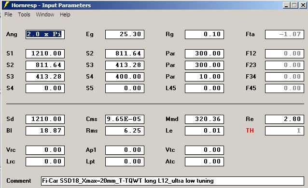Click the Fta field showing -1.07
Screen dimensions: 308x188
coord(284,34)
